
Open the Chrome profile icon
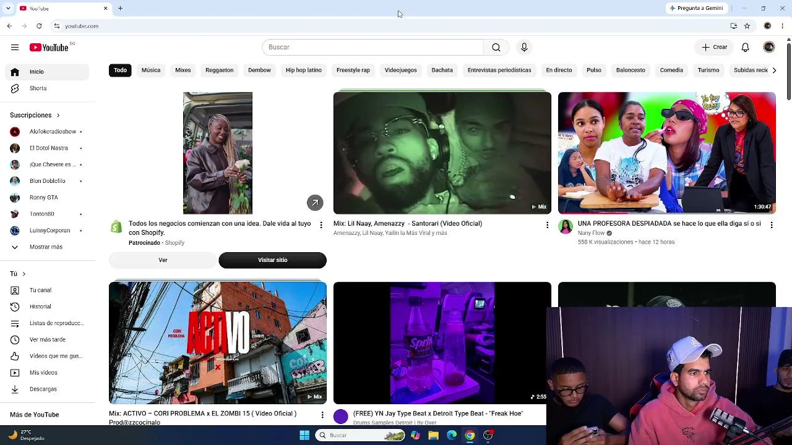768,26
